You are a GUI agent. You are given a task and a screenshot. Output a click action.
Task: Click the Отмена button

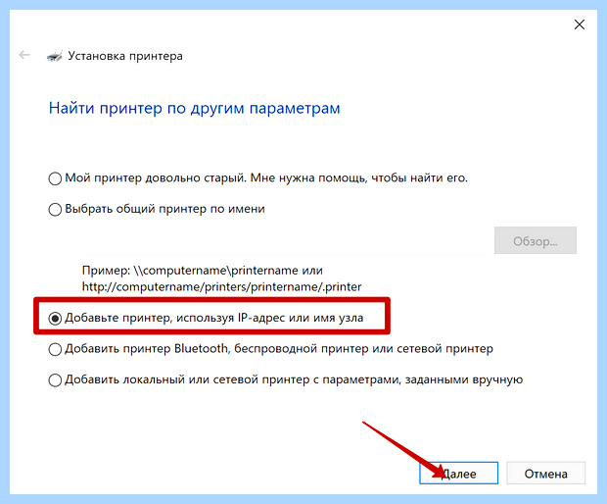[x=546, y=474]
